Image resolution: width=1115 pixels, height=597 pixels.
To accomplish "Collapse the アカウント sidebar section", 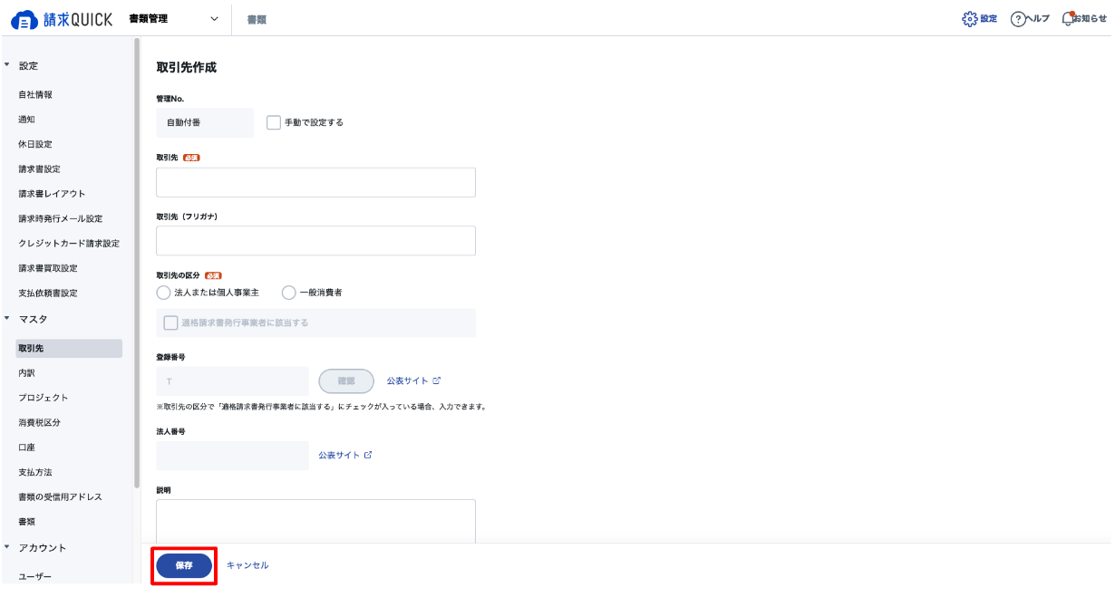I will pyautogui.click(x=7, y=547).
